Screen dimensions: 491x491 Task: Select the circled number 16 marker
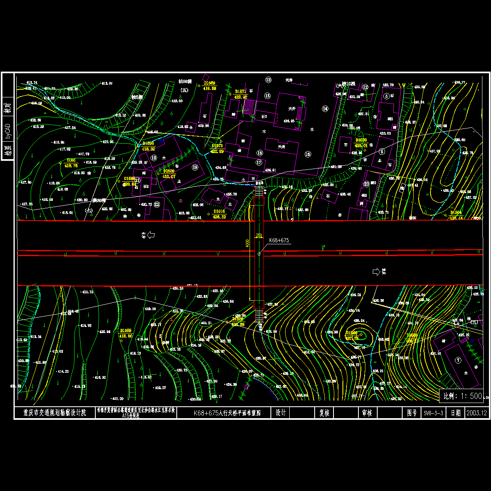click(308, 154)
